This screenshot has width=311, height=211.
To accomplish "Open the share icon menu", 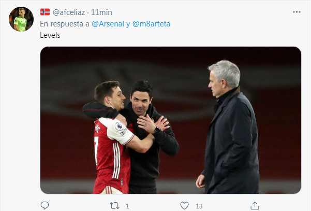I will 254,205.
